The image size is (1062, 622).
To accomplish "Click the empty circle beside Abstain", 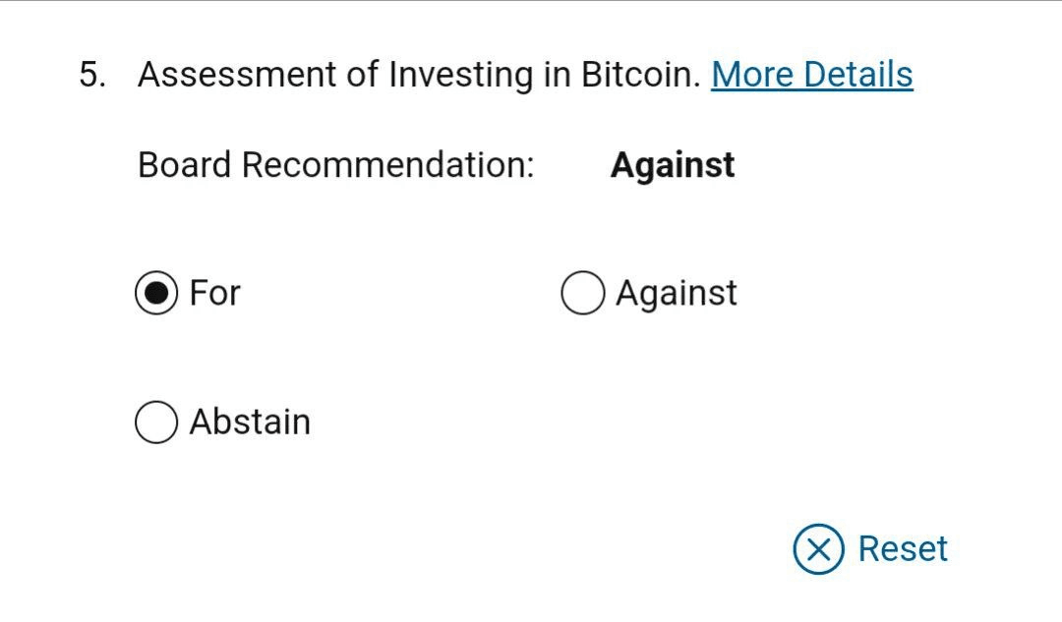I will [x=156, y=423].
